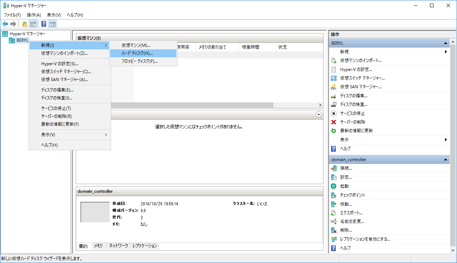Choose ヘルプ(H) in context menu
Viewport: 457px width, 263px height.
click(x=70, y=145)
